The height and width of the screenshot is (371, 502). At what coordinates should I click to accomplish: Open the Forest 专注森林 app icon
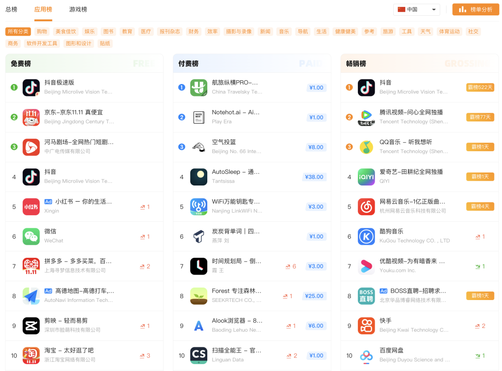(199, 296)
